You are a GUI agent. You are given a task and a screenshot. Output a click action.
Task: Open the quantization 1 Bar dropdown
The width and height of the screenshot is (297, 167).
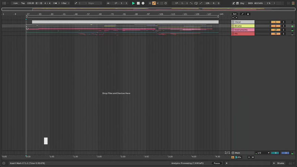[65, 3]
